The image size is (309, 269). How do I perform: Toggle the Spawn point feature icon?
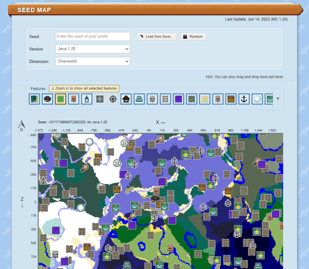[x=47, y=99]
